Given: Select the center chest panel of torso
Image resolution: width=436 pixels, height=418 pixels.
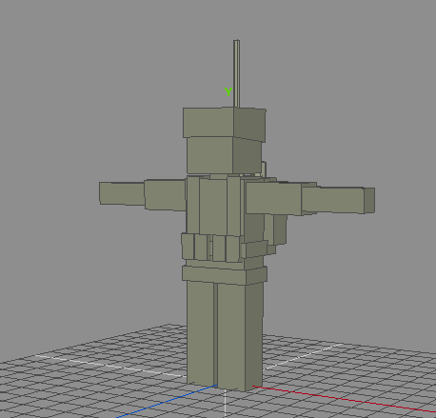Looking at the screenshot, I should [x=213, y=207].
